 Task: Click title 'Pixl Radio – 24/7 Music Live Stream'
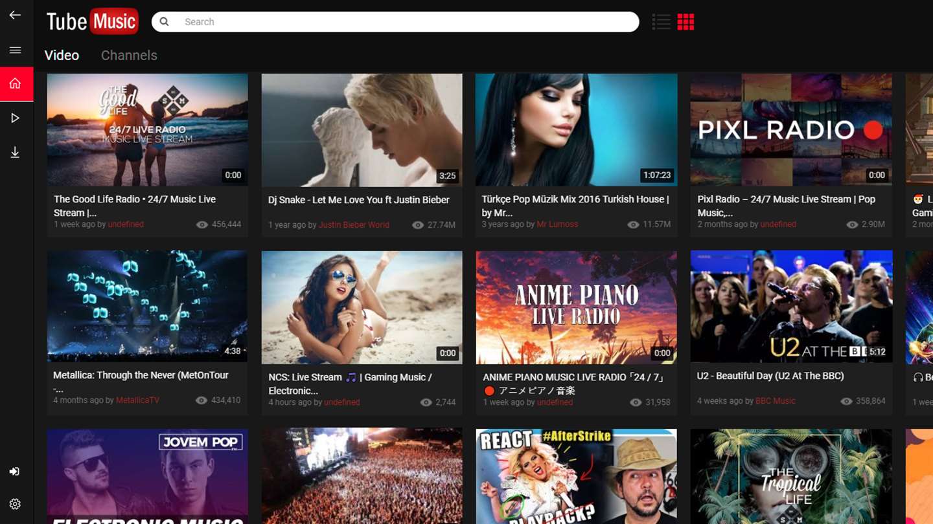tap(786, 206)
